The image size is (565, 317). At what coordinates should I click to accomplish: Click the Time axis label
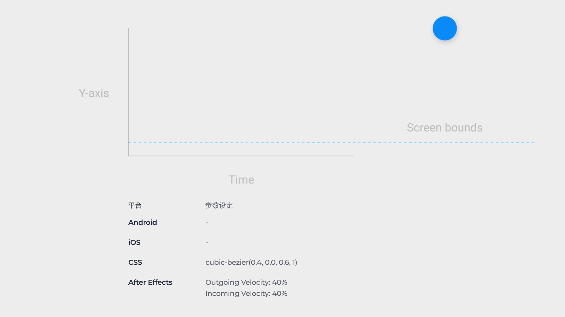[241, 180]
